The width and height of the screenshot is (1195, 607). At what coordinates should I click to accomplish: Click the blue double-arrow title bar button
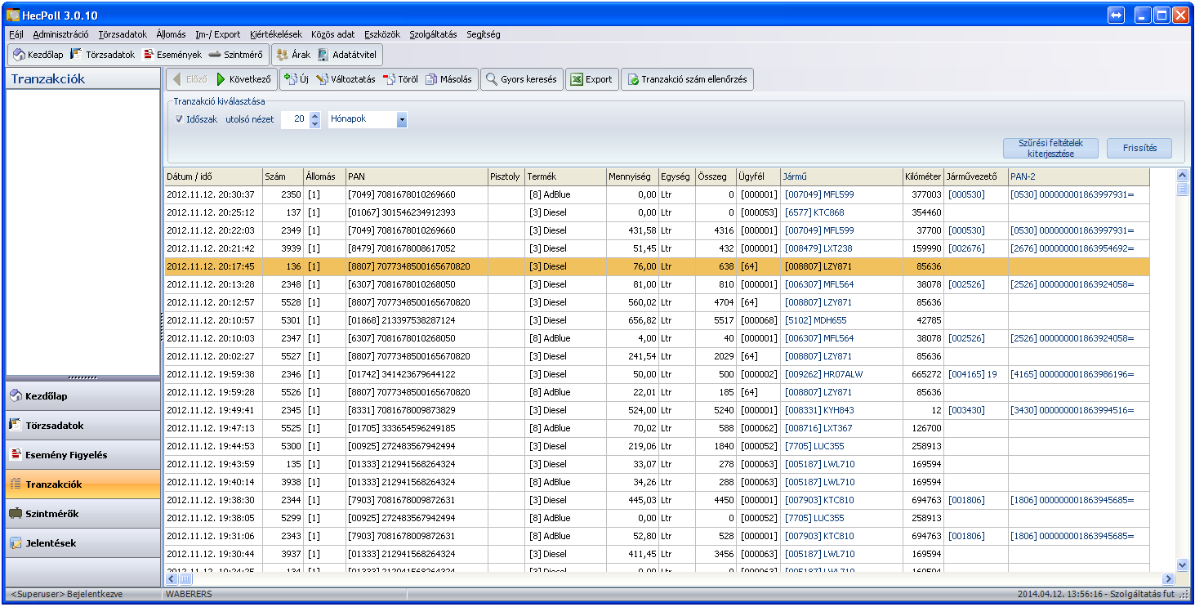(1117, 15)
